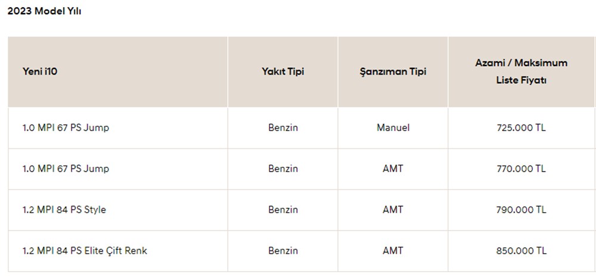Select the AMT cell in the Style row
This screenshot has width=596, height=277.
[x=393, y=210]
